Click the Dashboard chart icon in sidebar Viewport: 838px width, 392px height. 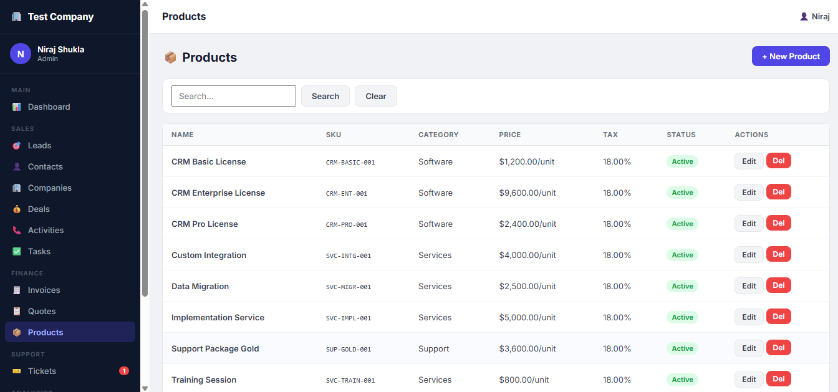17,107
